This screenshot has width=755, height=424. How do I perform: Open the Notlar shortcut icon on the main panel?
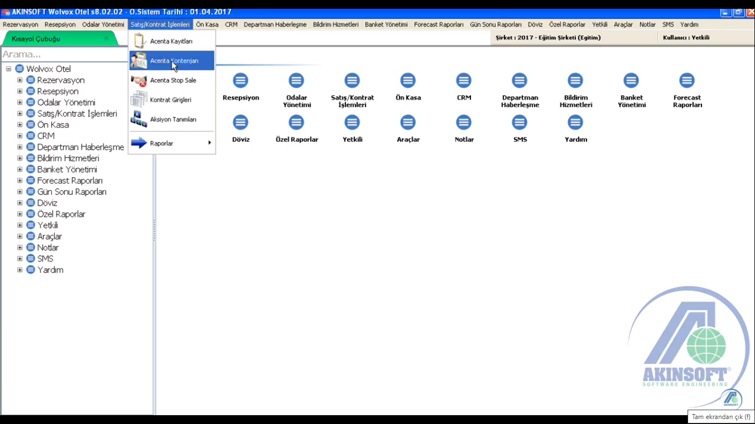[464, 123]
